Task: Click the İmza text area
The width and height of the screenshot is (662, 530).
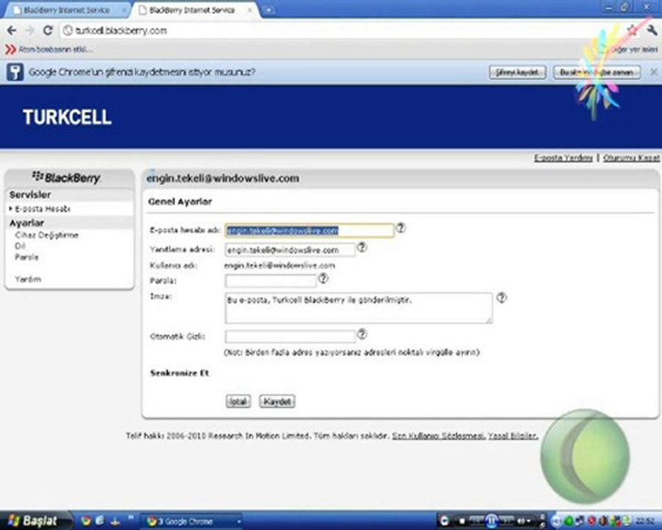Action: [358, 308]
